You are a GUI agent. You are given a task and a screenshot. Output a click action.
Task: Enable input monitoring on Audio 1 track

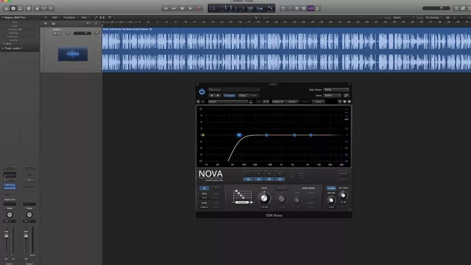(x=68, y=34)
